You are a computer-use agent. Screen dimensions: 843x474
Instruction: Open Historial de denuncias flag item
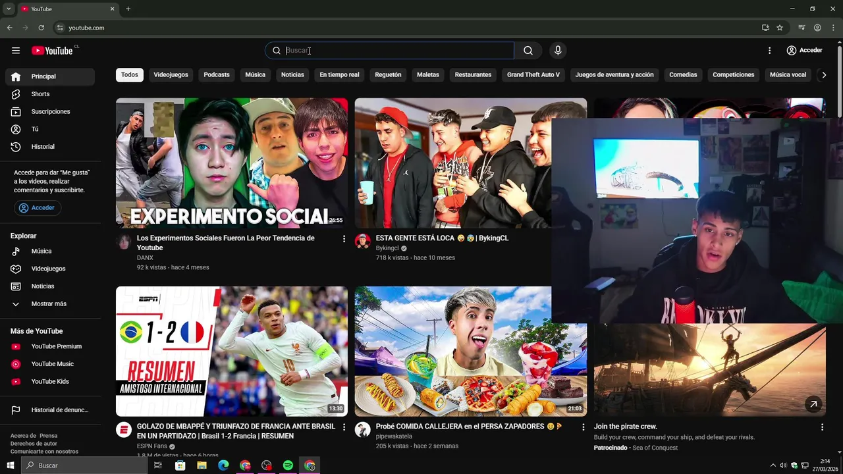coord(50,410)
